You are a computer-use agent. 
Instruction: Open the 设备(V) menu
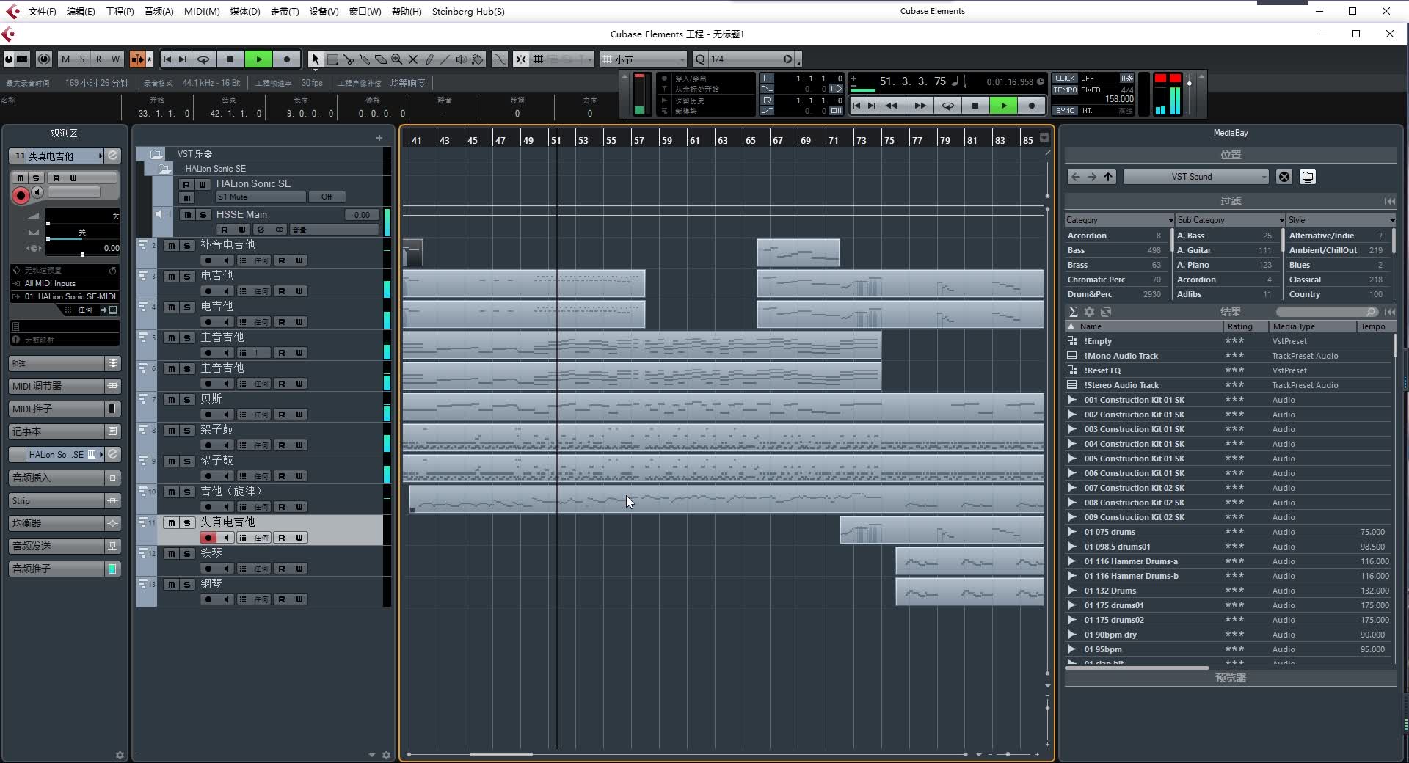pos(324,11)
